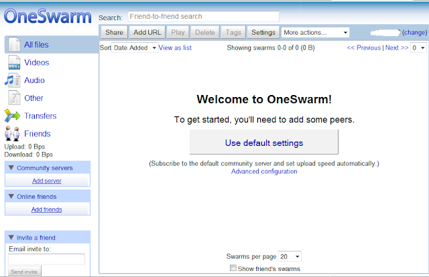
Task: Click Use default settings button
Action: 264,142
